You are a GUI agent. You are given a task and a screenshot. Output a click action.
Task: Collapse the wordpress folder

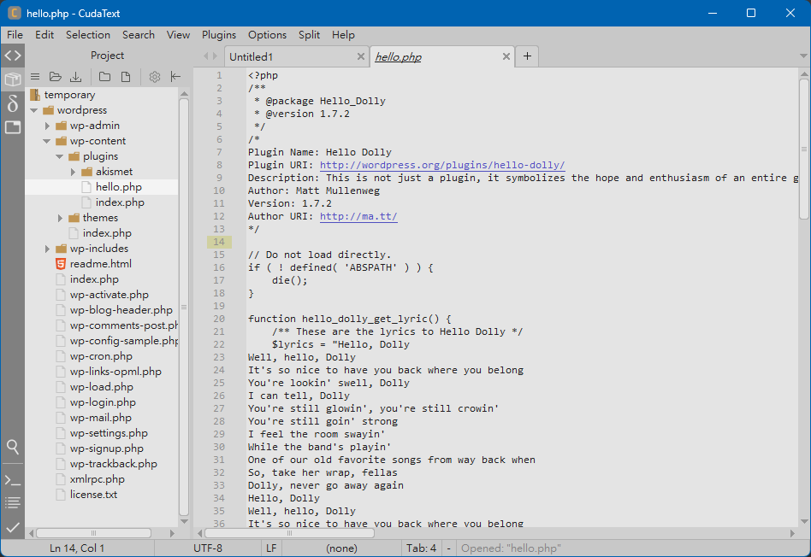tap(34, 110)
